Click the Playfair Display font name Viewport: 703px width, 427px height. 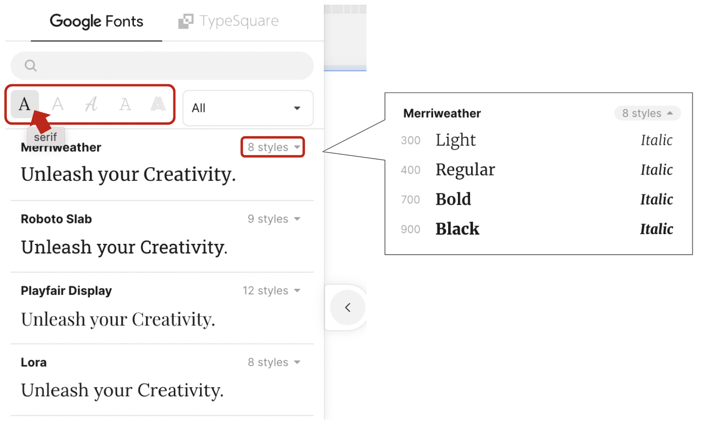(x=66, y=291)
